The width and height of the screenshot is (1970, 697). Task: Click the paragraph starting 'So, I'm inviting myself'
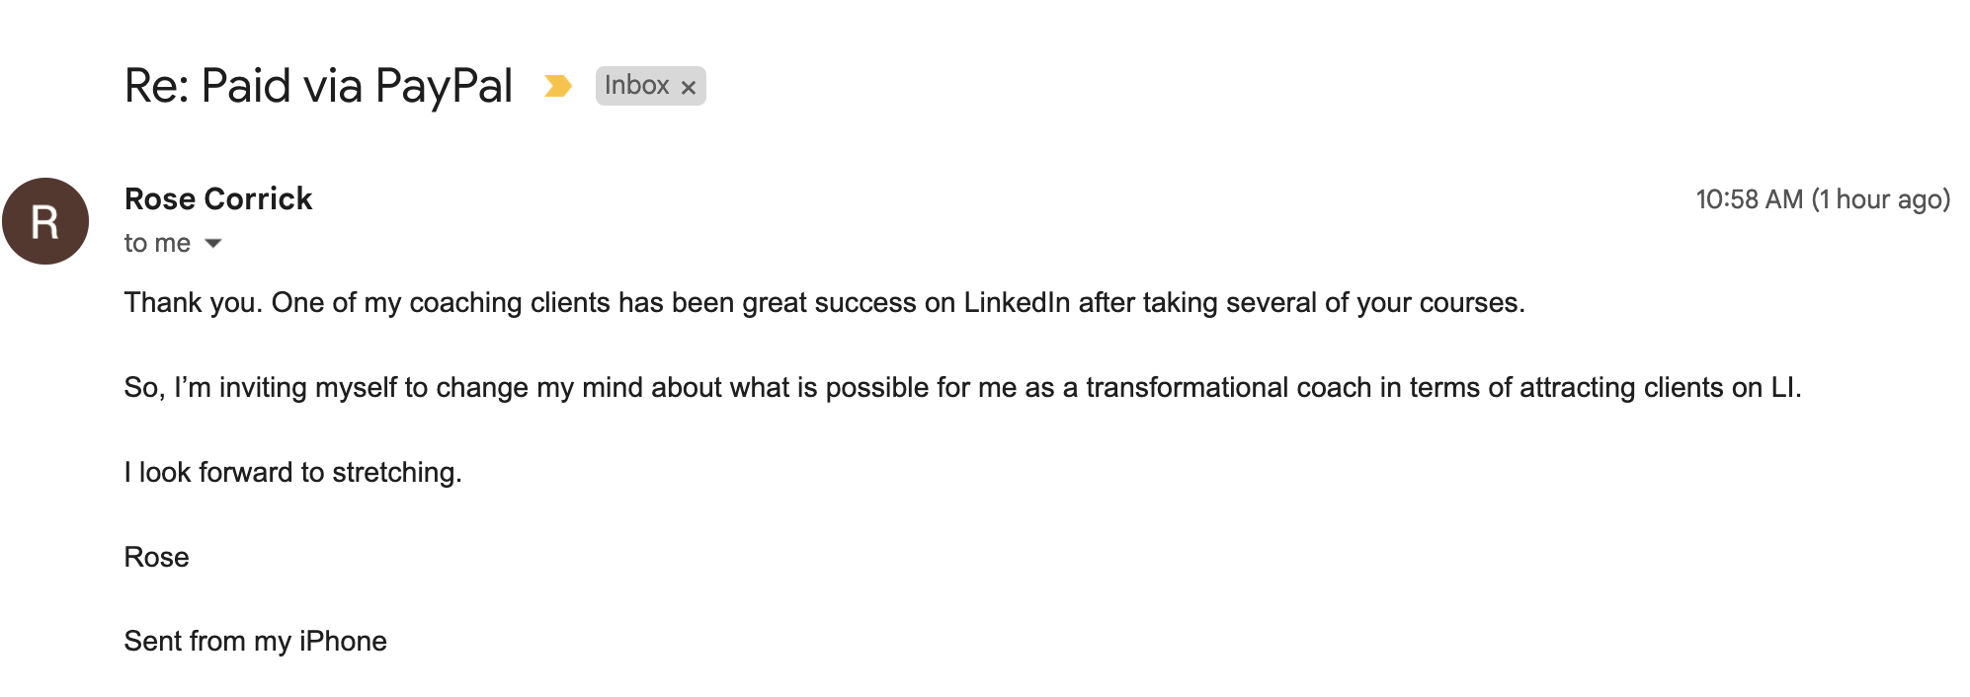click(963, 387)
